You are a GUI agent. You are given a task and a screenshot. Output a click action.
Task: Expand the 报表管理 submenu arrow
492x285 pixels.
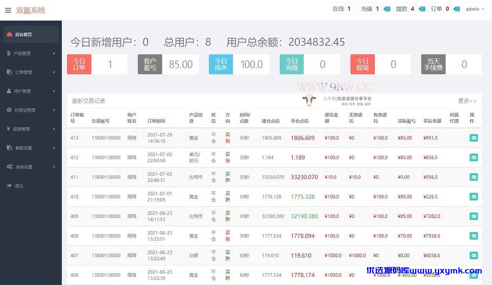tap(54, 129)
